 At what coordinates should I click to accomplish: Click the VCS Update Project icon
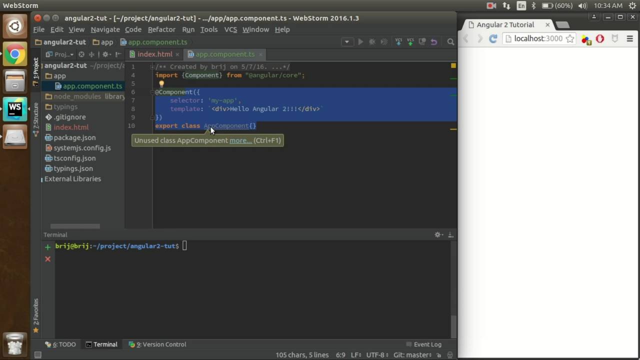398,42
